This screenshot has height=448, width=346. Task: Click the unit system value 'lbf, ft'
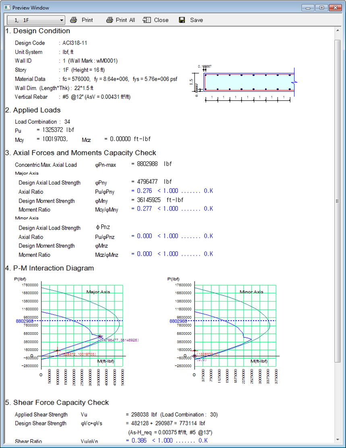[x=68, y=52]
